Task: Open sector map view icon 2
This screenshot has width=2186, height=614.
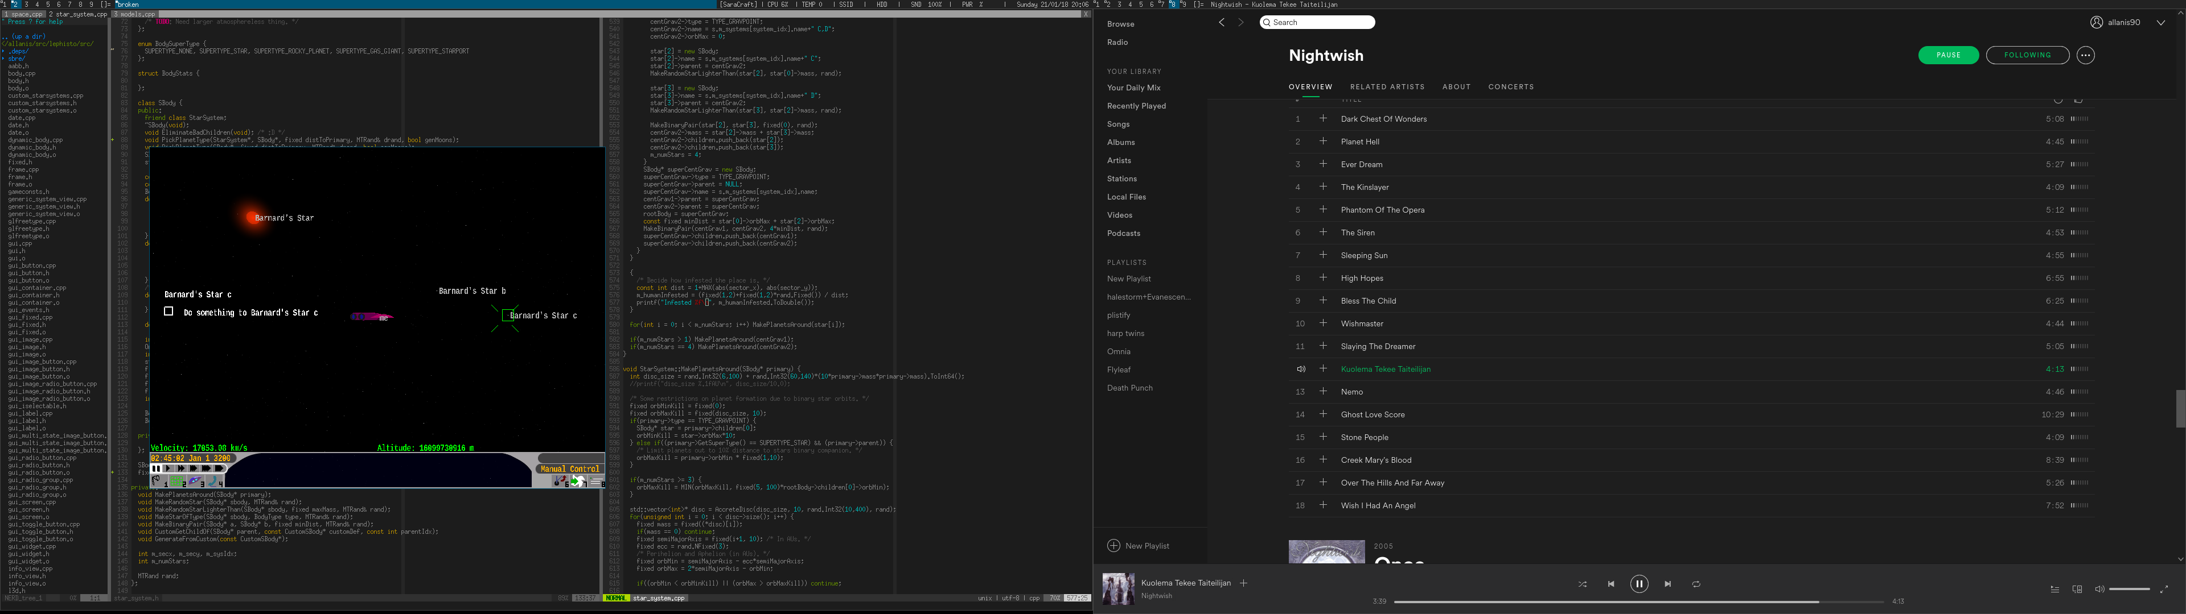Action: (x=178, y=482)
